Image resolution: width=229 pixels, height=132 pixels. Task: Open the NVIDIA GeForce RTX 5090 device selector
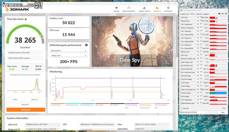[193, 112]
